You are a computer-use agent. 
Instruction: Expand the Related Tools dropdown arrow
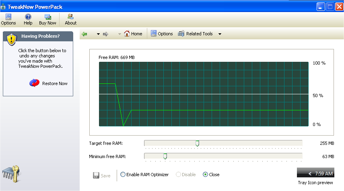pos(220,34)
